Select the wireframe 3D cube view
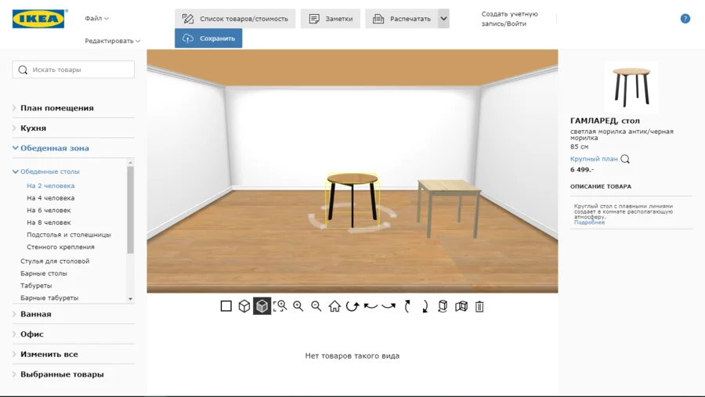705x397 pixels. pyautogui.click(x=244, y=306)
